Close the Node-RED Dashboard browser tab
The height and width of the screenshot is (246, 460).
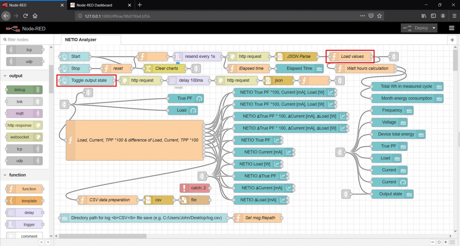[x=129, y=5]
